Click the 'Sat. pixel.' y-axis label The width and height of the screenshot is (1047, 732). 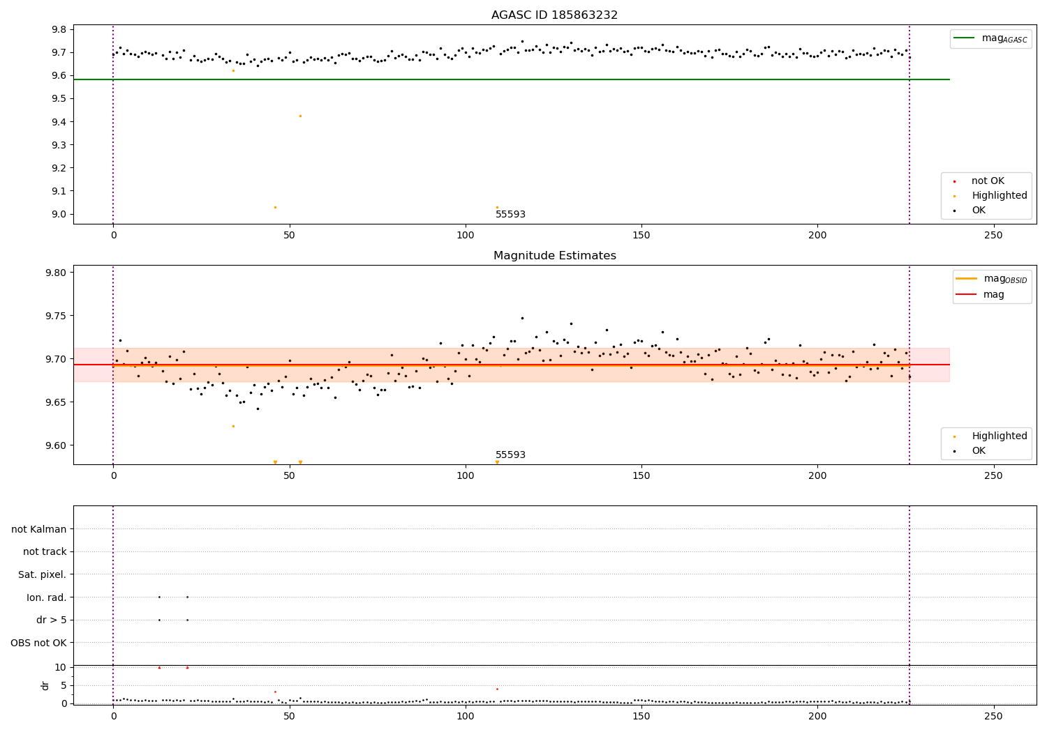click(x=43, y=575)
